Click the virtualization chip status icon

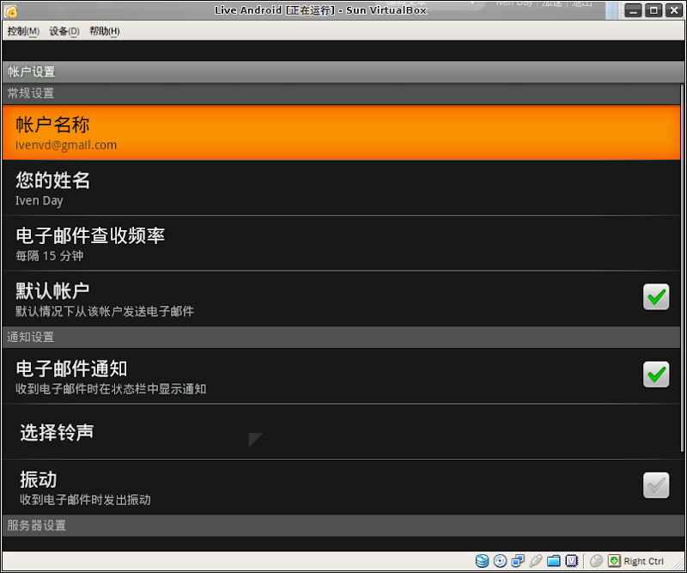point(571,561)
